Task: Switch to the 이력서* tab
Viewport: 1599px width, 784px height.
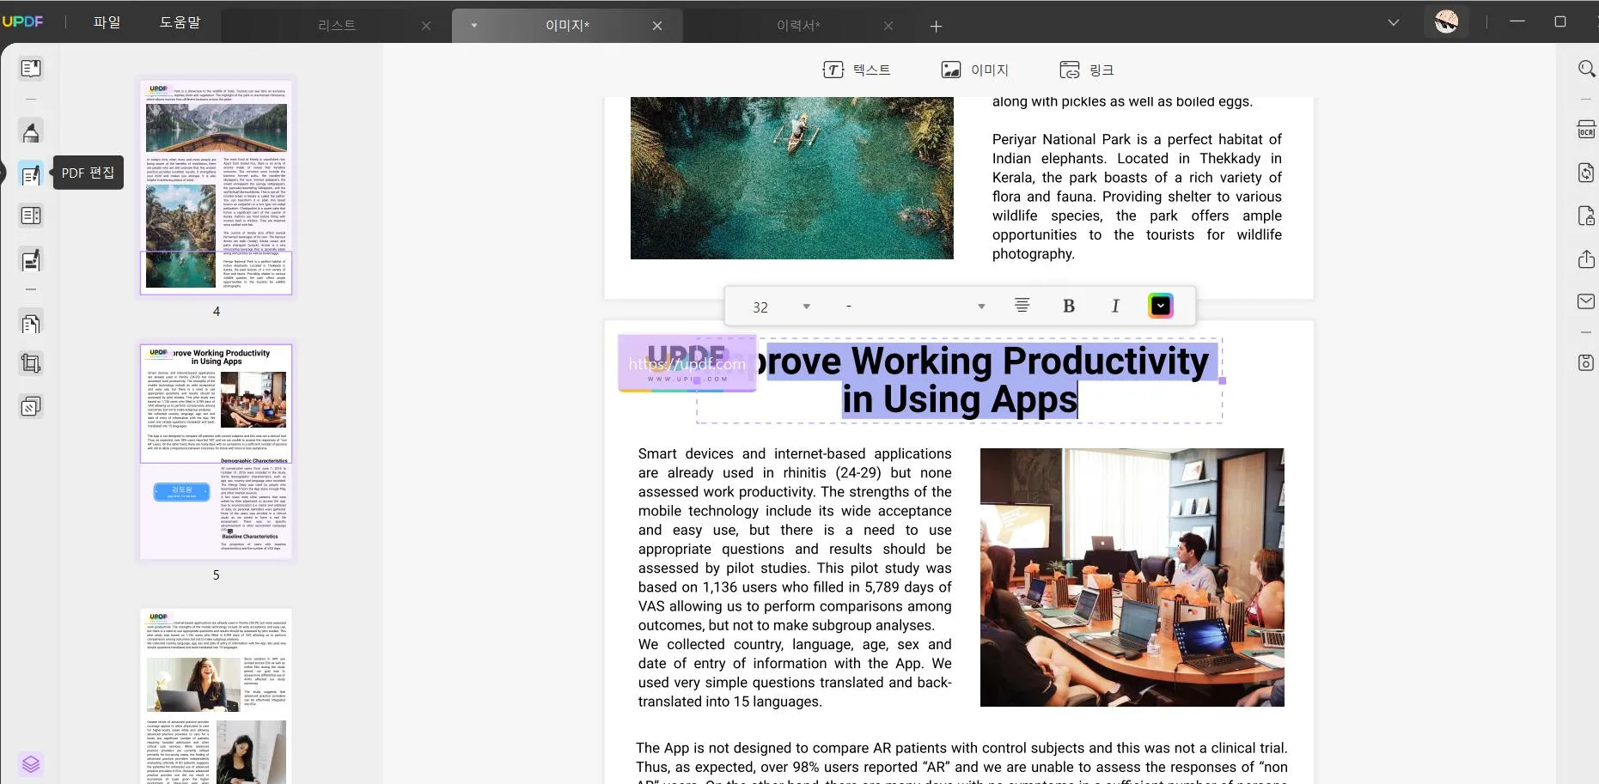Action: click(798, 27)
